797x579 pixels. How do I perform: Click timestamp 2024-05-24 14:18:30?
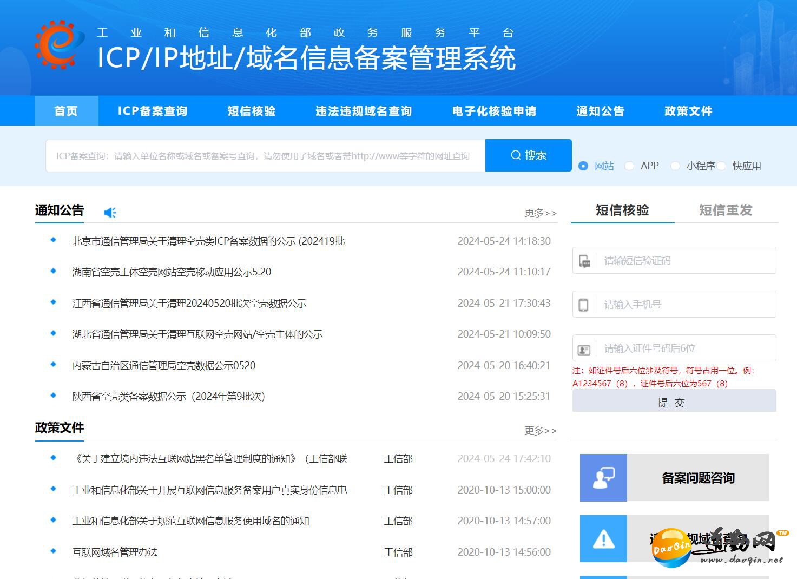(x=504, y=241)
